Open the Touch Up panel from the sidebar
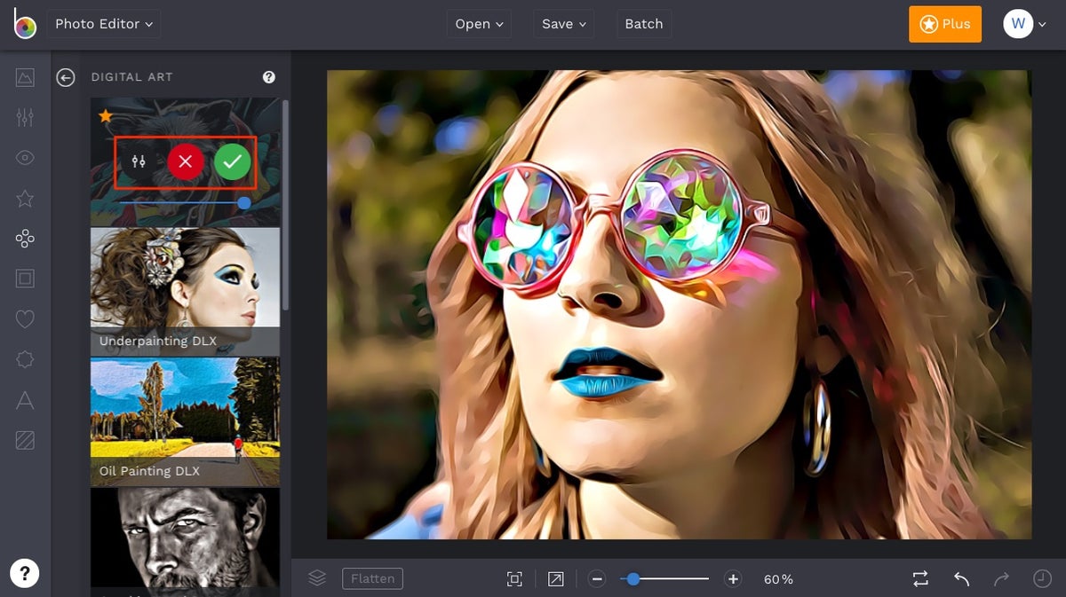The image size is (1066, 597). tap(25, 157)
